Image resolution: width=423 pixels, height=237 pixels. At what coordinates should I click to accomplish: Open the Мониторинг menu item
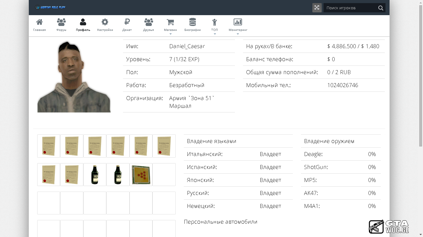(238, 25)
